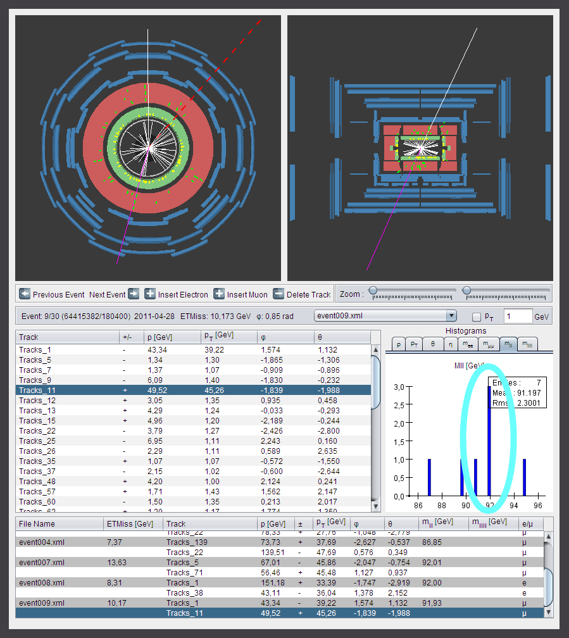
Task: Open the θ histogram tab
Action: click(433, 344)
